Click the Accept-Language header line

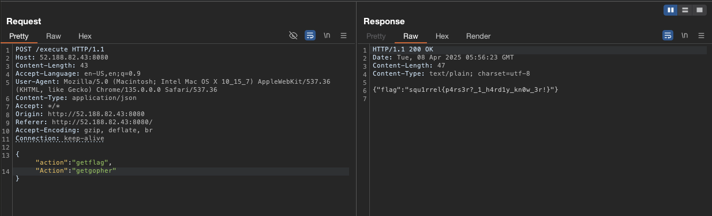tap(78, 74)
